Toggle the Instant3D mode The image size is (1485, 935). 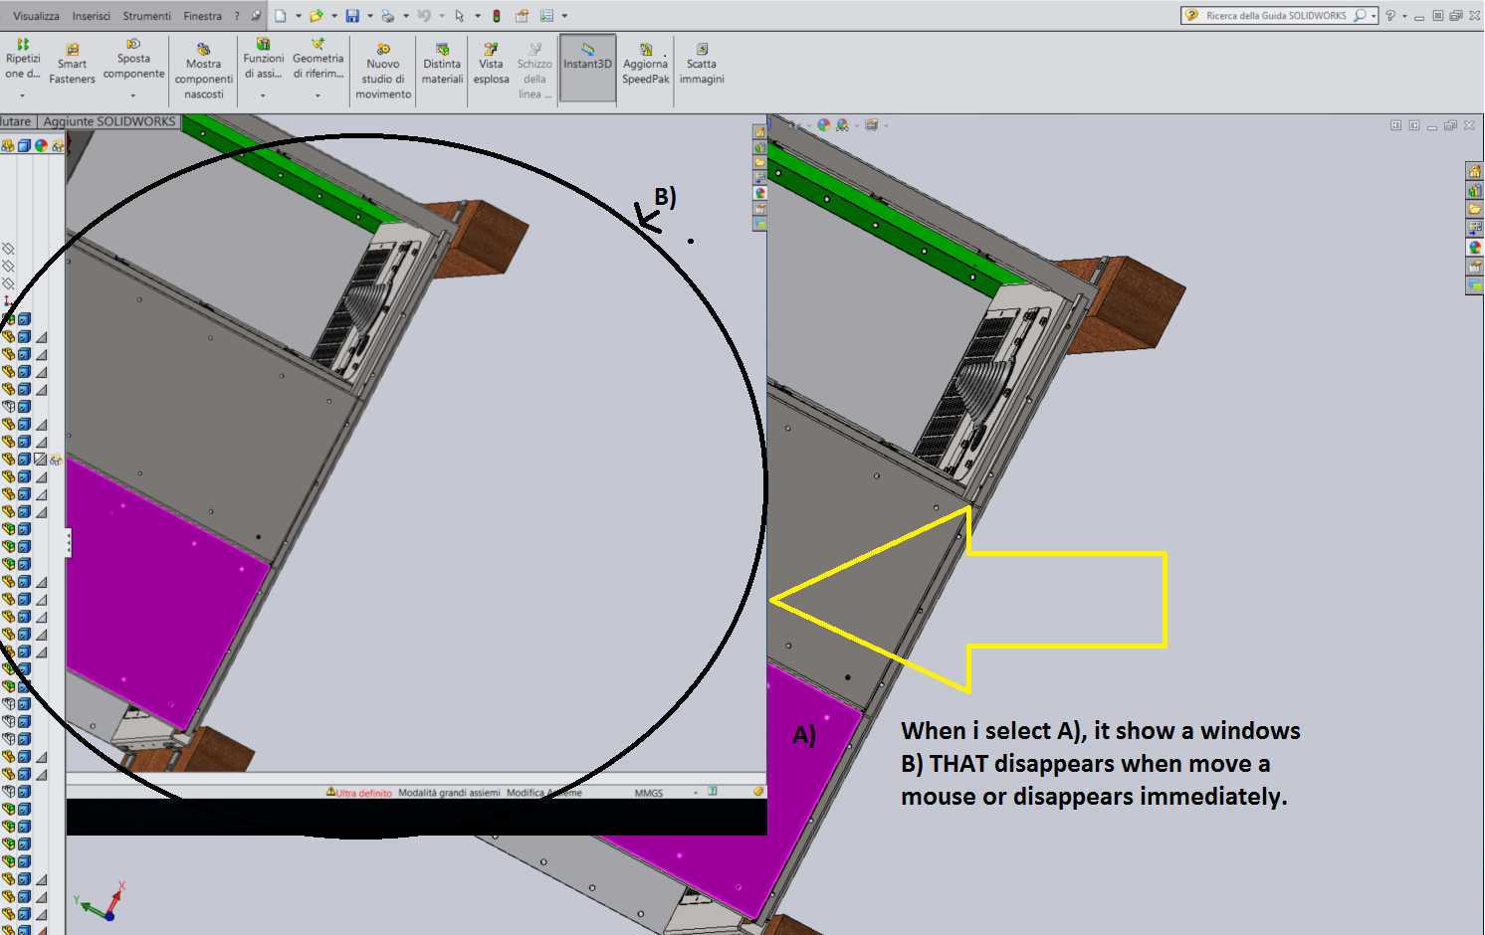click(587, 64)
